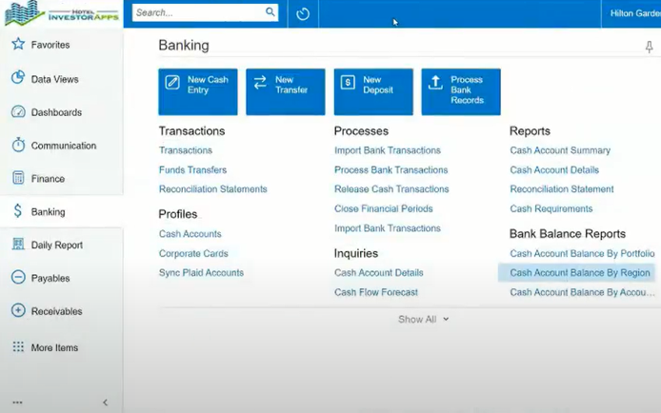Screen dimensions: 661x413
Task: Click the Finance calculator icon
Action: tap(18, 178)
